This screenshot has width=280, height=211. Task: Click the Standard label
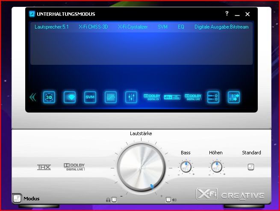point(251,153)
